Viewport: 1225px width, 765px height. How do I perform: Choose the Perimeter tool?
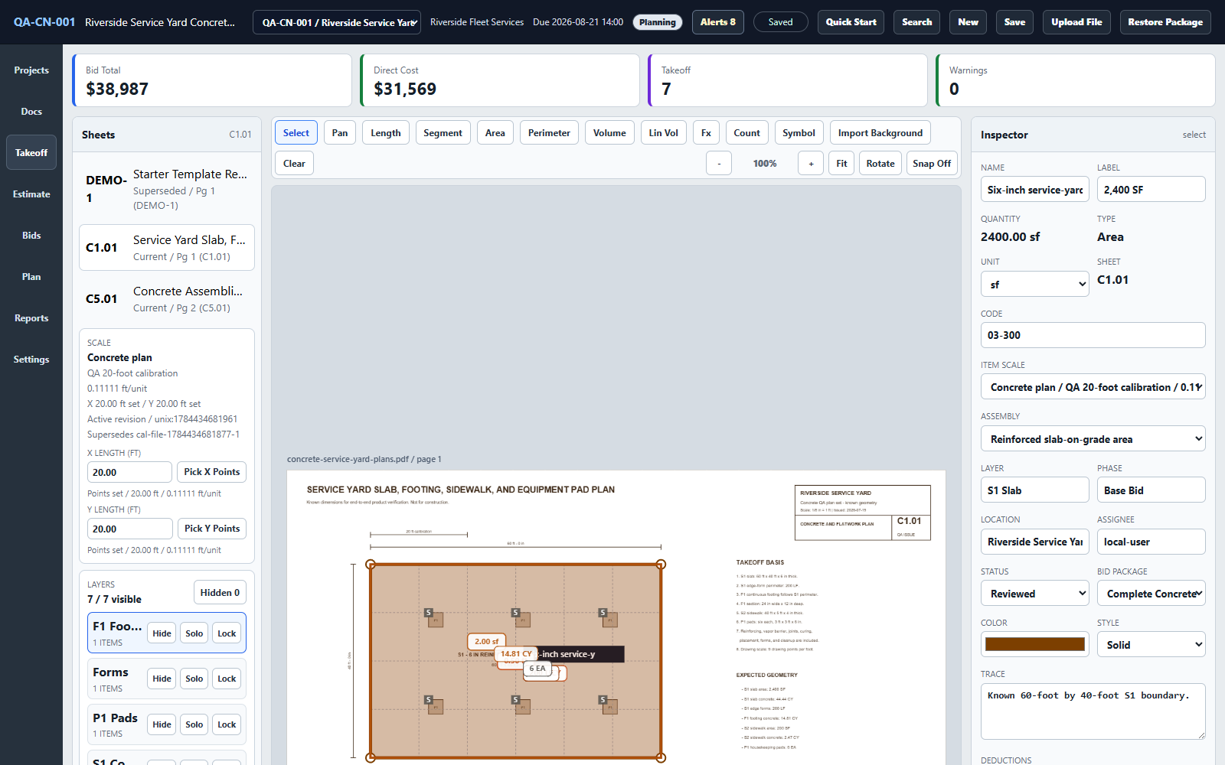[549, 133]
